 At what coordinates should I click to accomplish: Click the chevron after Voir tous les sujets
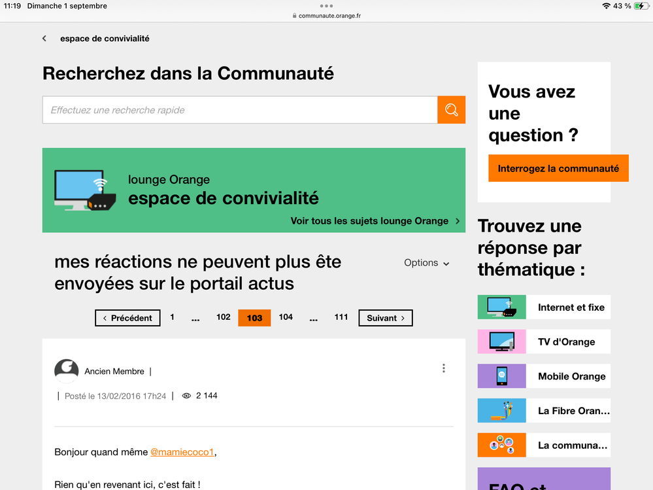click(458, 221)
